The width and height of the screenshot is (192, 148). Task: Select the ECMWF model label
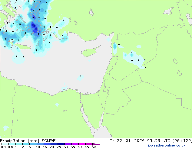[x=49, y=141]
